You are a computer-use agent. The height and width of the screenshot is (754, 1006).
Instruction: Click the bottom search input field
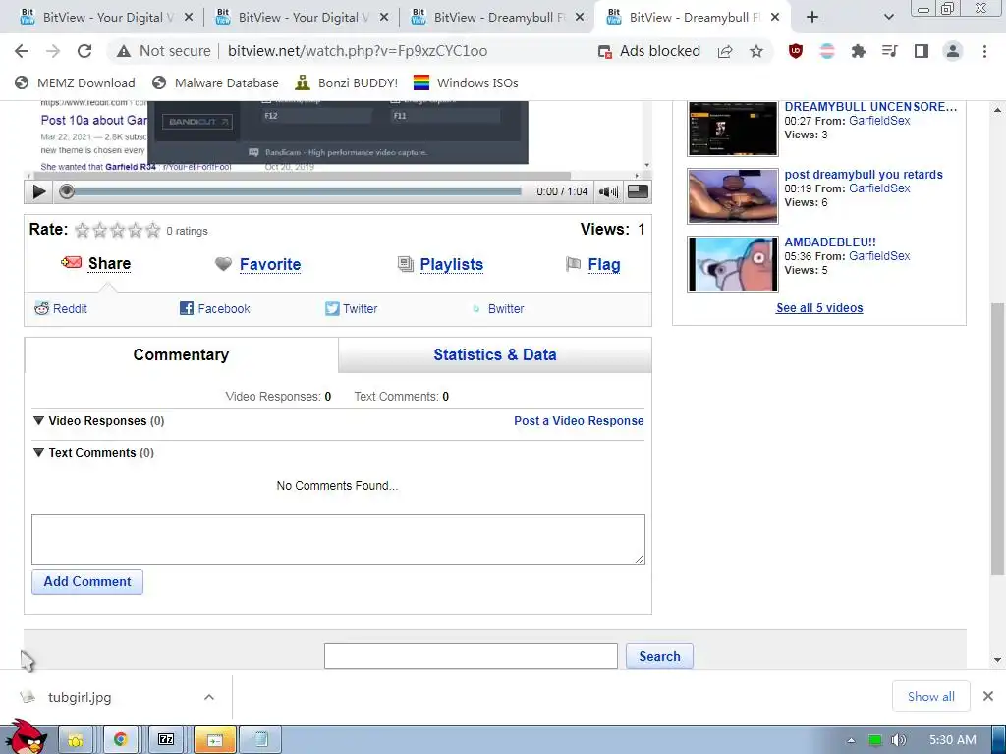click(471, 656)
